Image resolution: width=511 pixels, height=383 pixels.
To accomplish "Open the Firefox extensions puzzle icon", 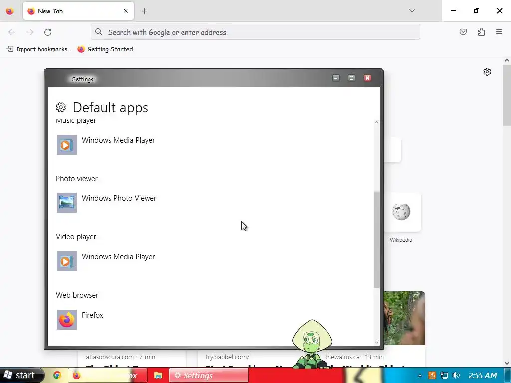I will tap(481, 32).
